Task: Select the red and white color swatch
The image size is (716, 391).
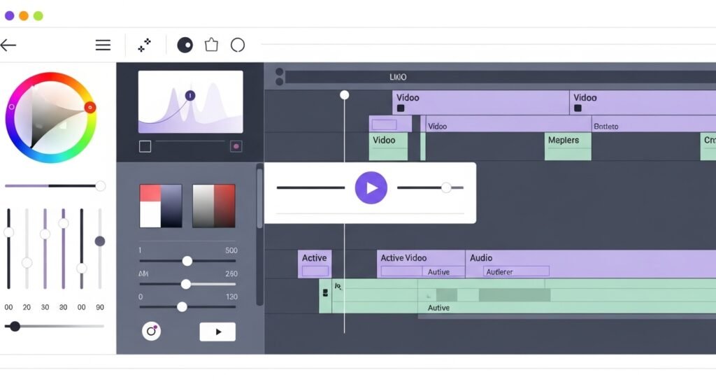Action: (161, 206)
